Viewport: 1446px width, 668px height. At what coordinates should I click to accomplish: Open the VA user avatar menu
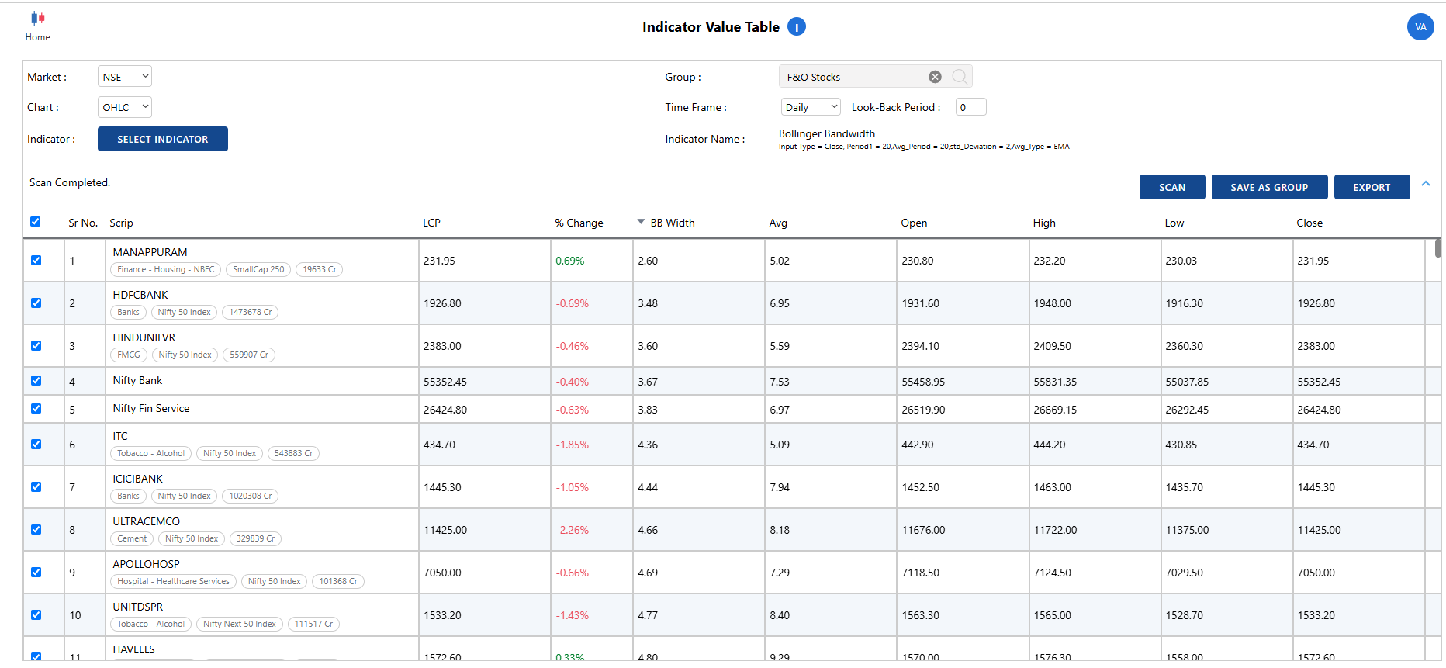coord(1420,27)
